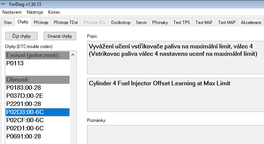Open the Osciloskop tab
The height and width of the screenshot is (144, 264).
121,22
